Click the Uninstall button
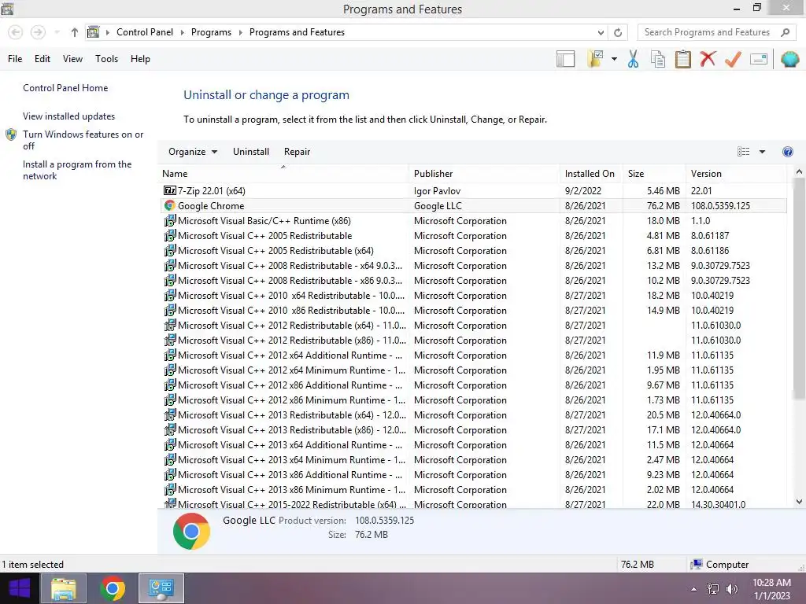The width and height of the screenshot is (806, 604). 251,152
